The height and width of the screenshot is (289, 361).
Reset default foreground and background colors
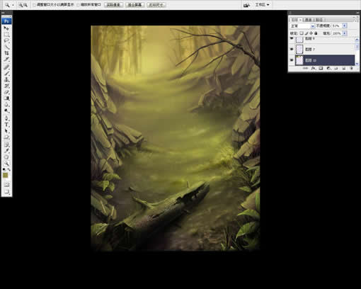pos(4,169)
